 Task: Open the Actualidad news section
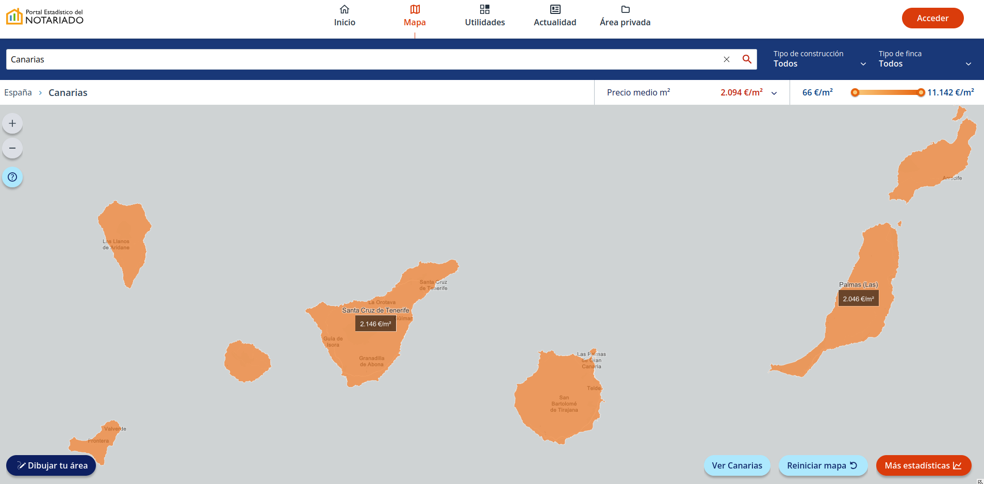[x=555, y=16]
